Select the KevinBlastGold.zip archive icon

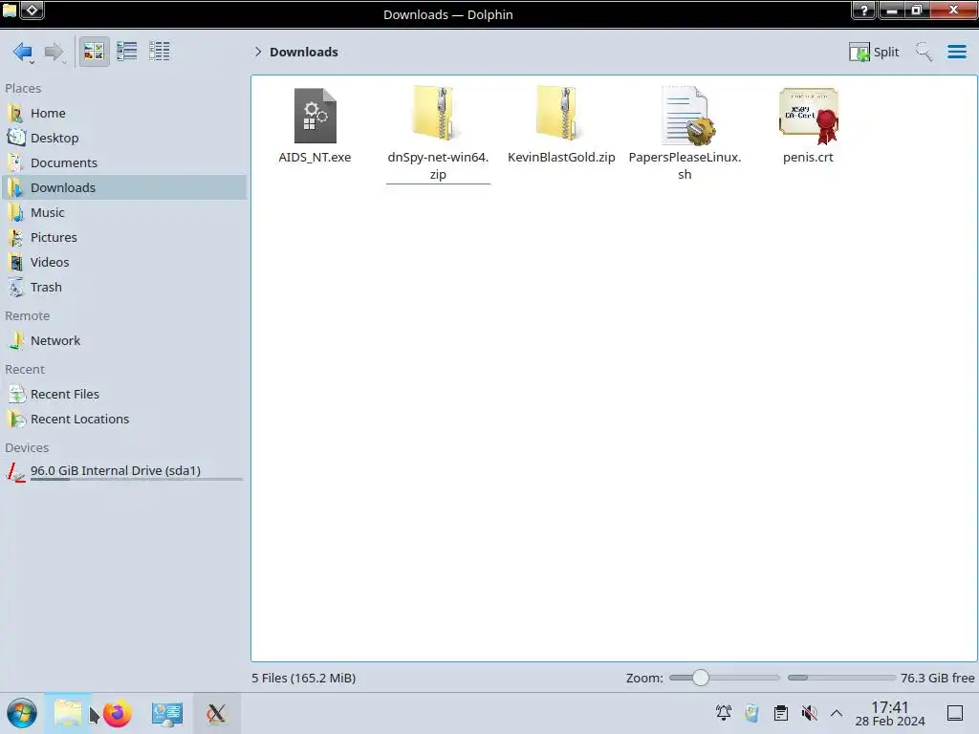click(x=560, y=114)
